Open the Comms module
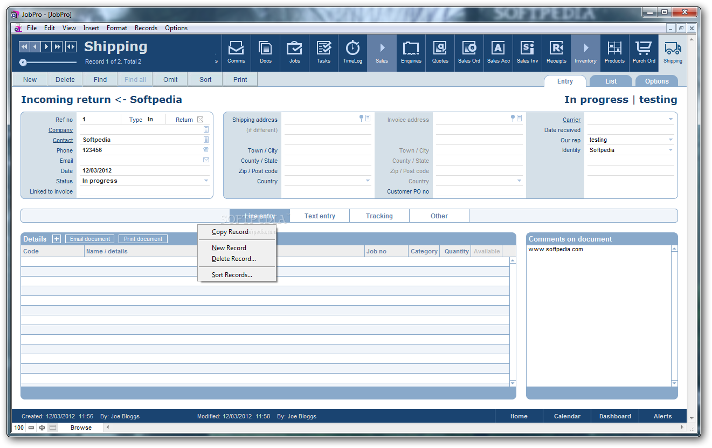 (236, 53)
